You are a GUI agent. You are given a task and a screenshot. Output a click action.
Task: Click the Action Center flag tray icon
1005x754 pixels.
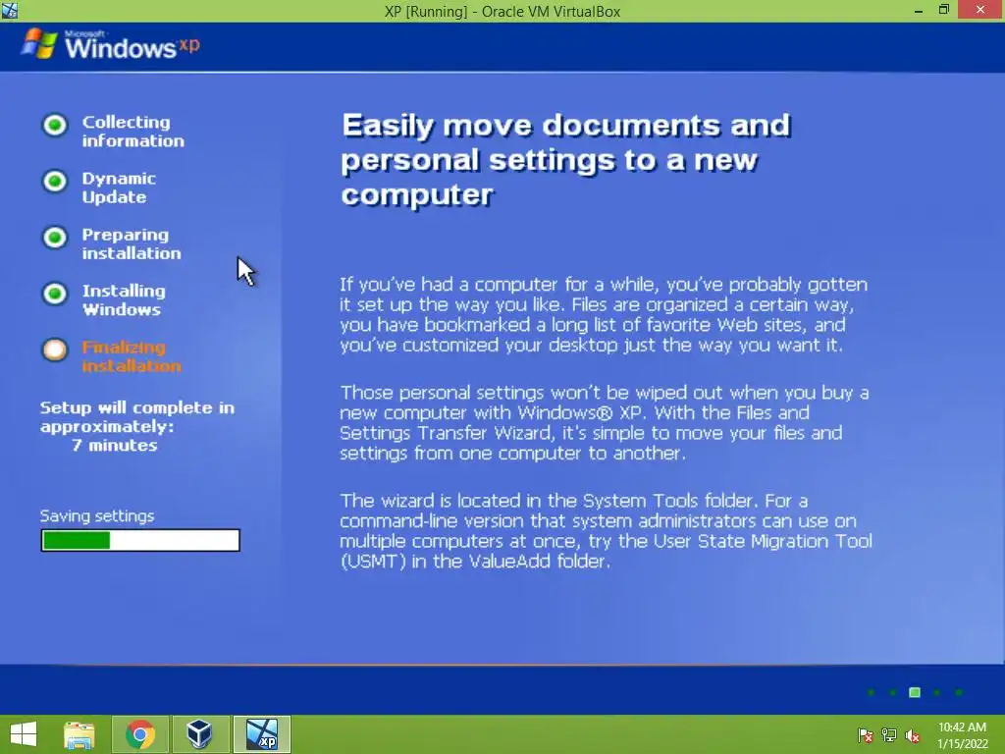tap(865, 735)
